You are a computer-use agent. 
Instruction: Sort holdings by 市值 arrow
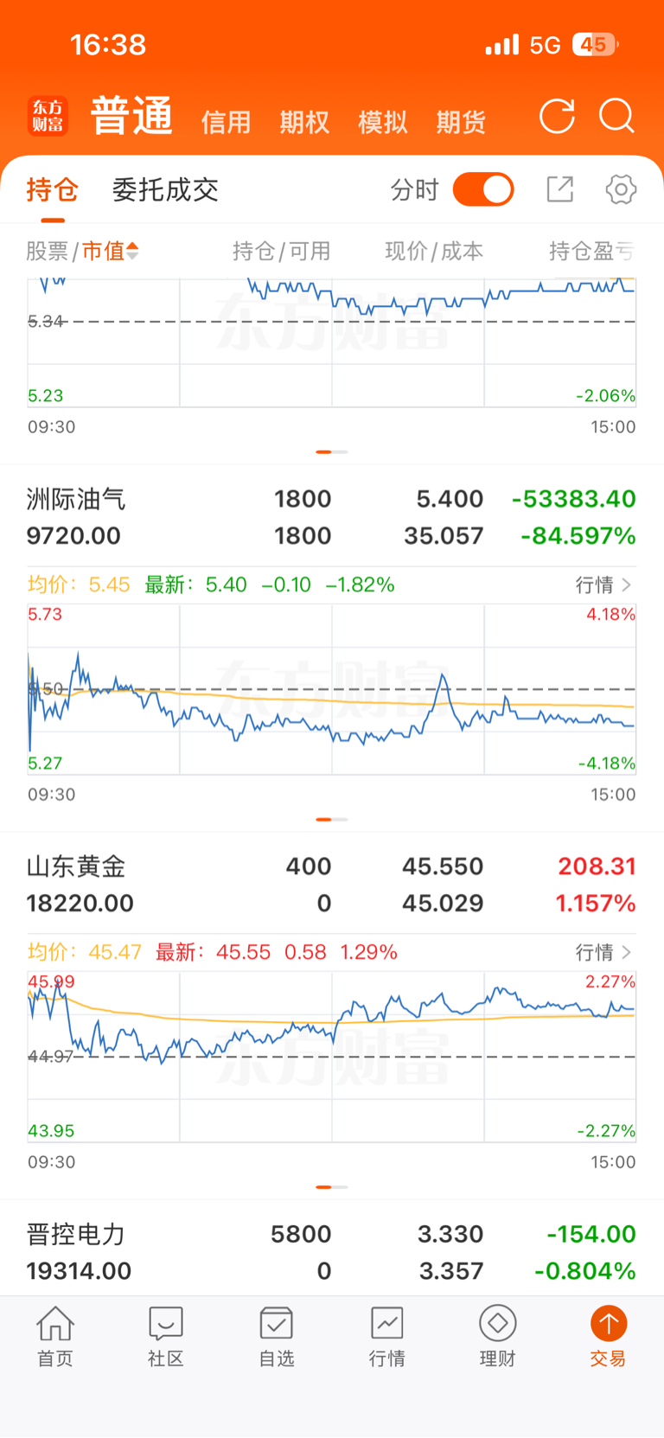point(132,251)
